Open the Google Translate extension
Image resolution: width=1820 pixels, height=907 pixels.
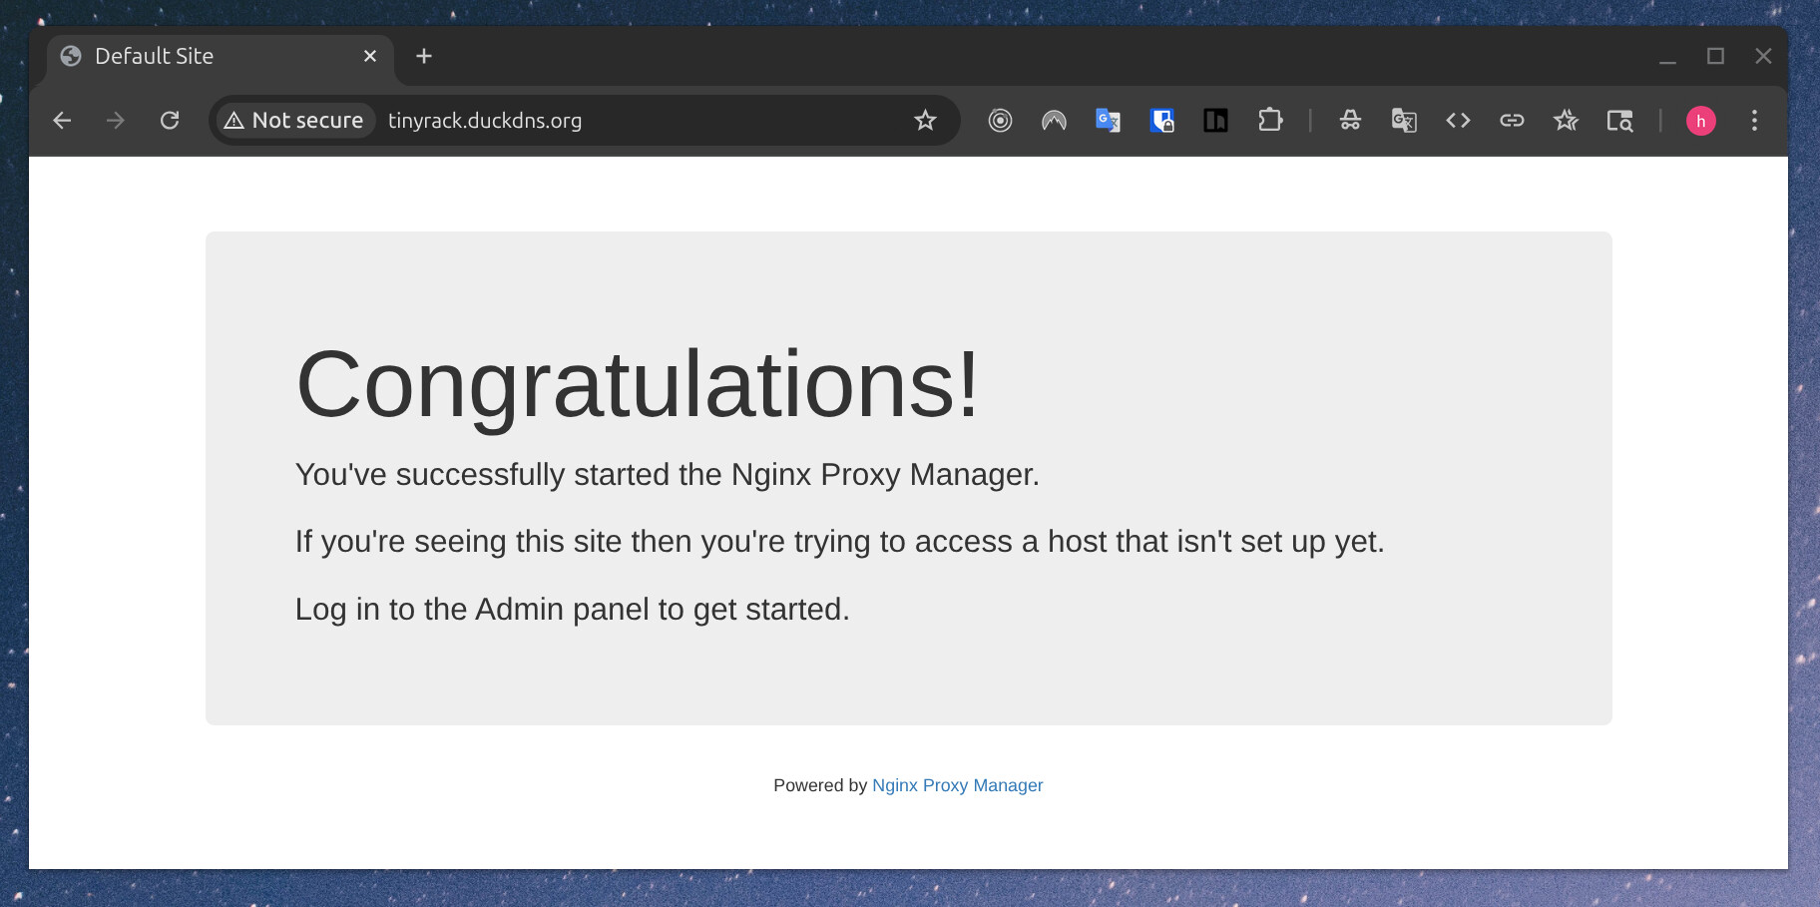1108,121
